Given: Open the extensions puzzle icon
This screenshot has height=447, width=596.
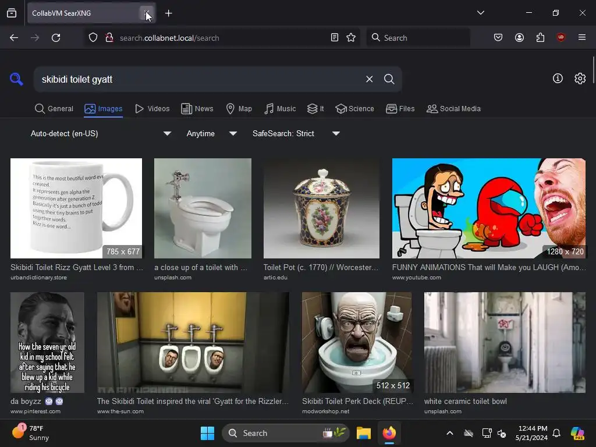Looking at the screenshot, I should click(540, 38).
